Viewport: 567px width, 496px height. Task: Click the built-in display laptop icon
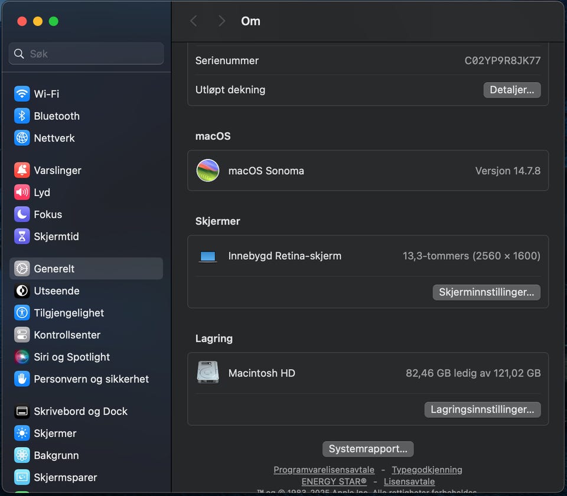208,256
